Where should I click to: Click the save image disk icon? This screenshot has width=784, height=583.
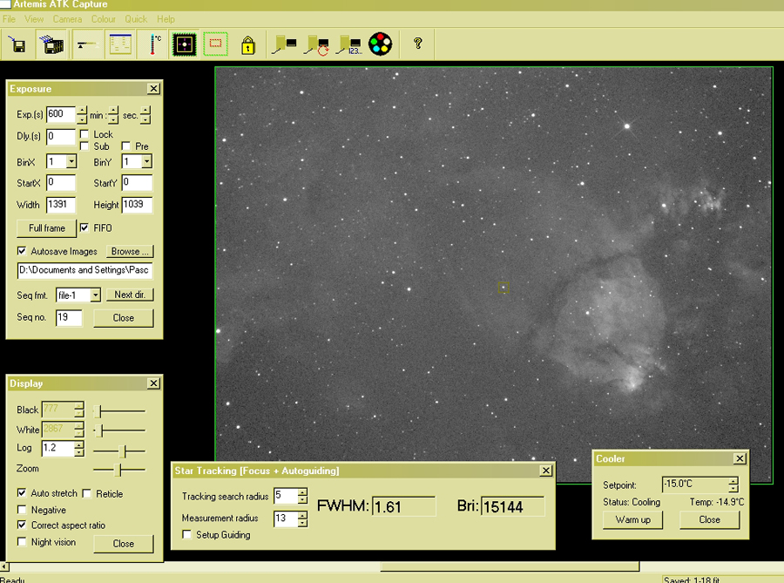point(17,44)
